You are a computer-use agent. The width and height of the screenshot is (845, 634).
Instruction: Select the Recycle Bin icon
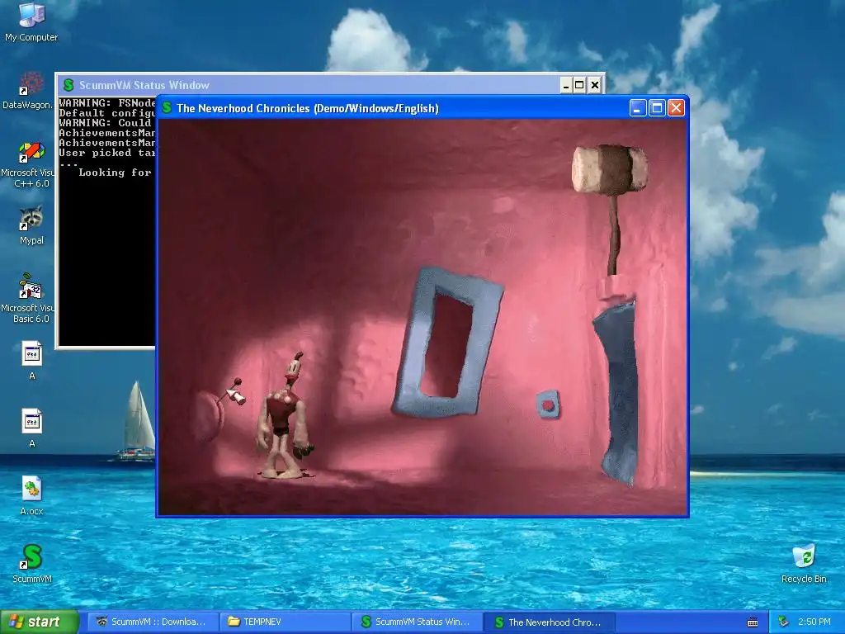click(x=804, y=563)
